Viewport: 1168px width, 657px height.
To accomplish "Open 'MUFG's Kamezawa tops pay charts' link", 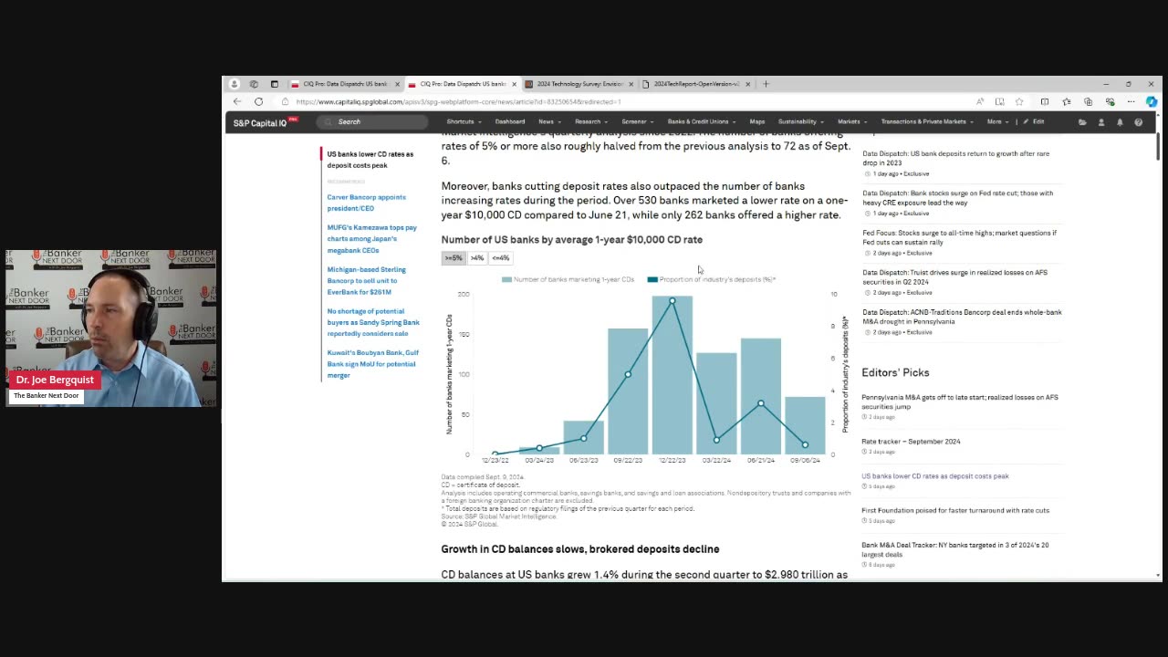I will point(371,239).
